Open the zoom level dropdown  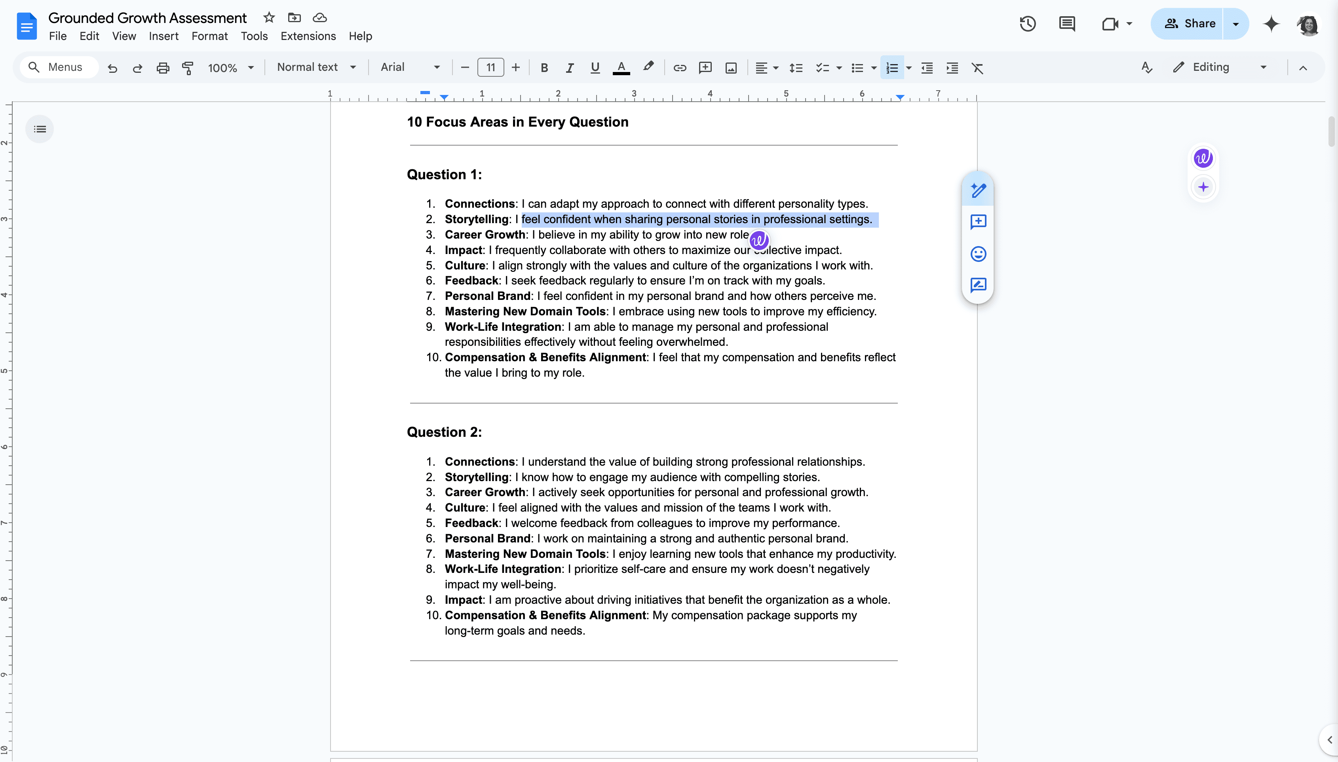[230, 68]
